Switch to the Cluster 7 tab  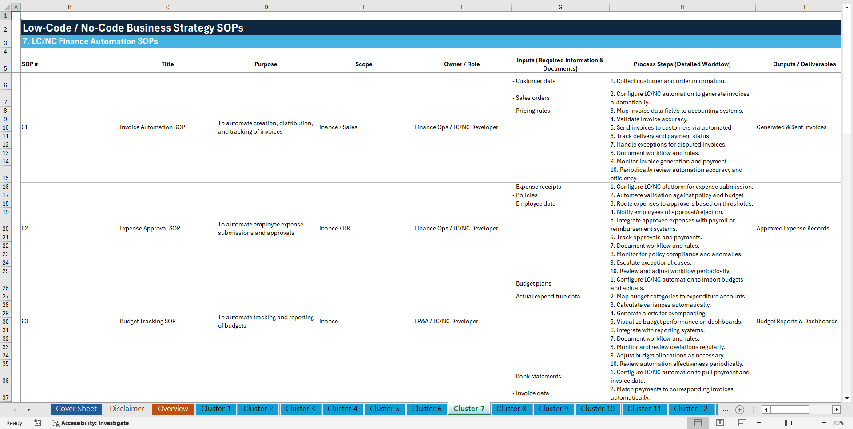[469, 409]
